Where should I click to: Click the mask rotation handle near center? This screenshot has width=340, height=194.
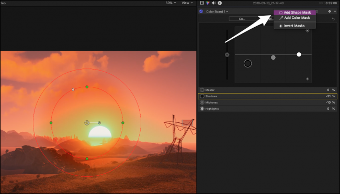[99, 123]
